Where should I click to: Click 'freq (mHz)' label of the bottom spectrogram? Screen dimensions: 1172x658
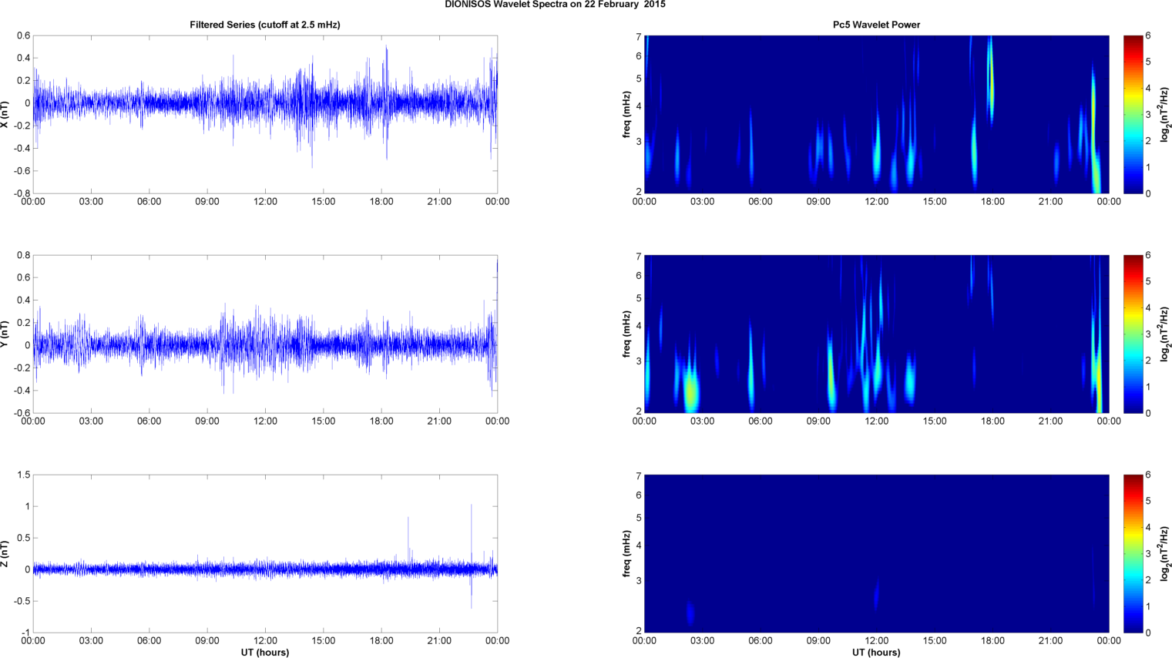click(627, 554)
